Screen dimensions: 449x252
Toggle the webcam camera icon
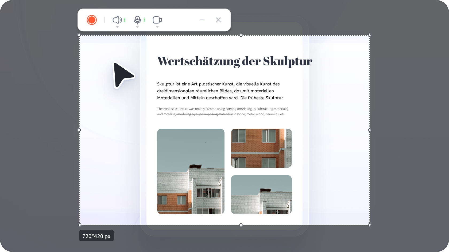click(x=157, y=20)
